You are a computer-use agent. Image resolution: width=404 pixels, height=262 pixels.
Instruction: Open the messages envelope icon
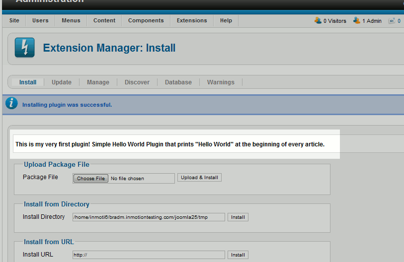tap(392, 21)
